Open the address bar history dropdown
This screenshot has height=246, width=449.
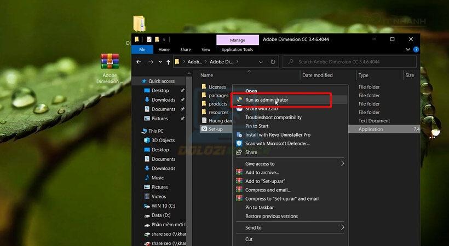[x=262, y=62]
